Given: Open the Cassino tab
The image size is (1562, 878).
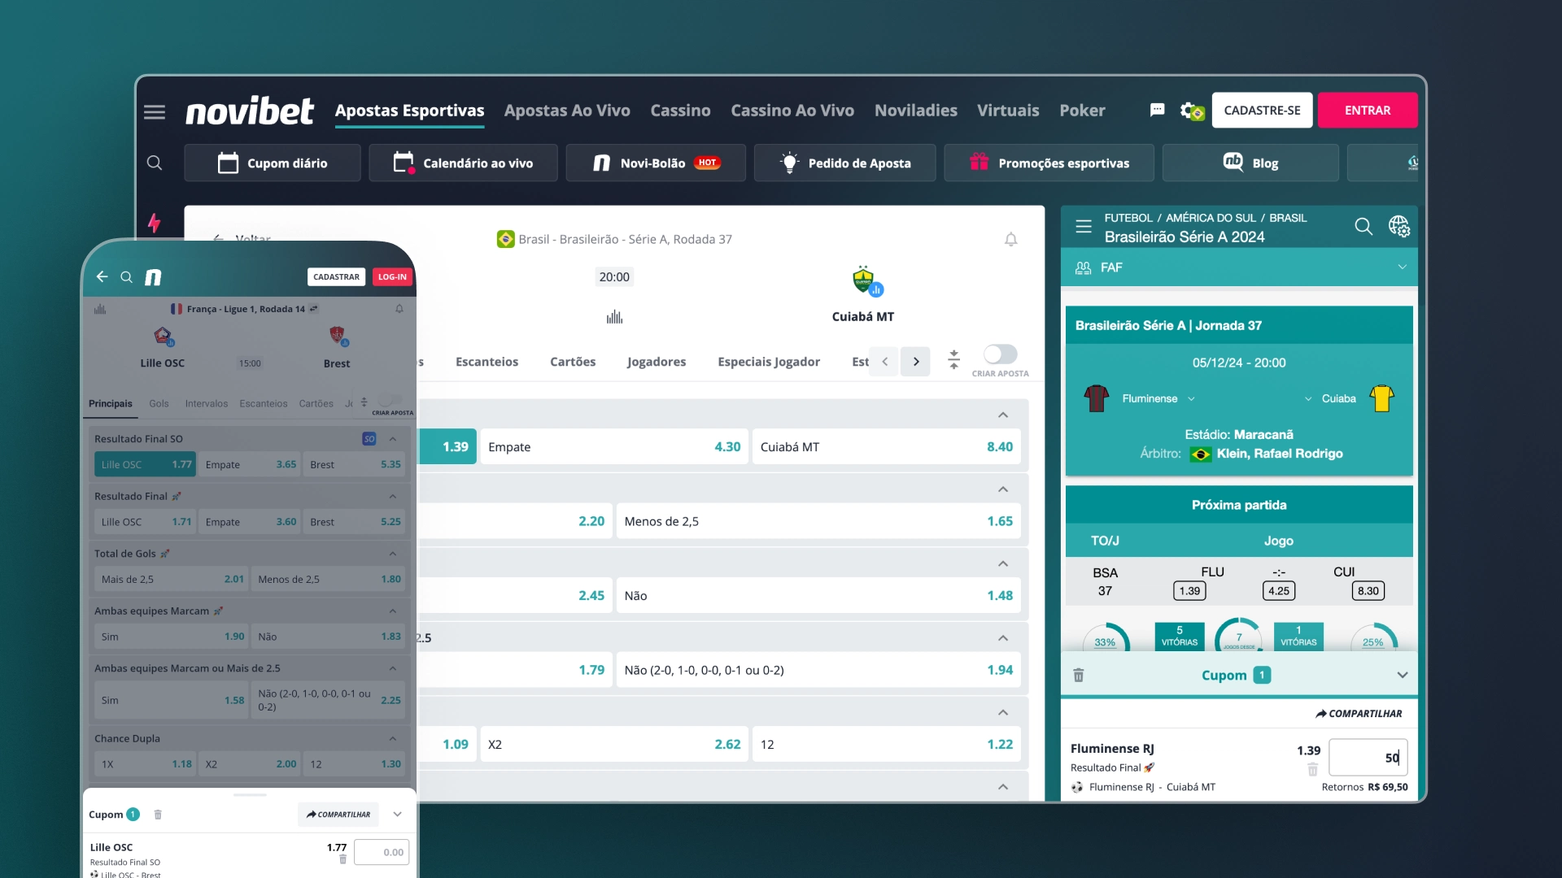Looking at the screenshot, I should (680, 111).
